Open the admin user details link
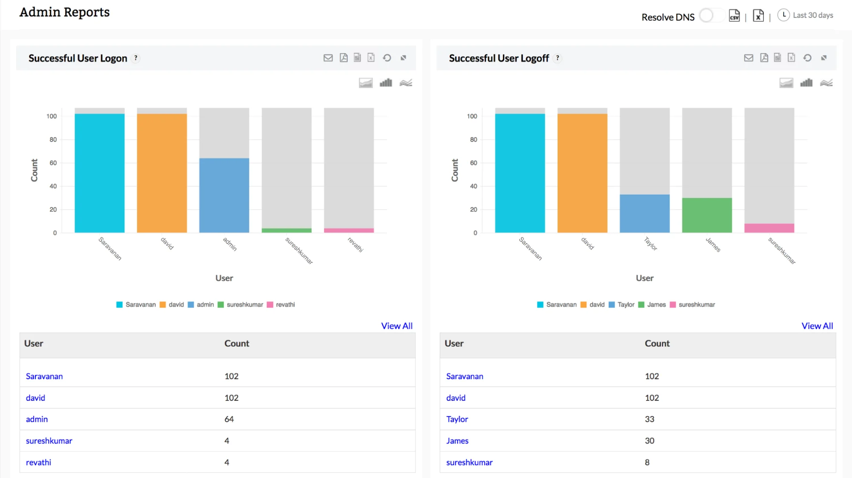 point(37,419)
